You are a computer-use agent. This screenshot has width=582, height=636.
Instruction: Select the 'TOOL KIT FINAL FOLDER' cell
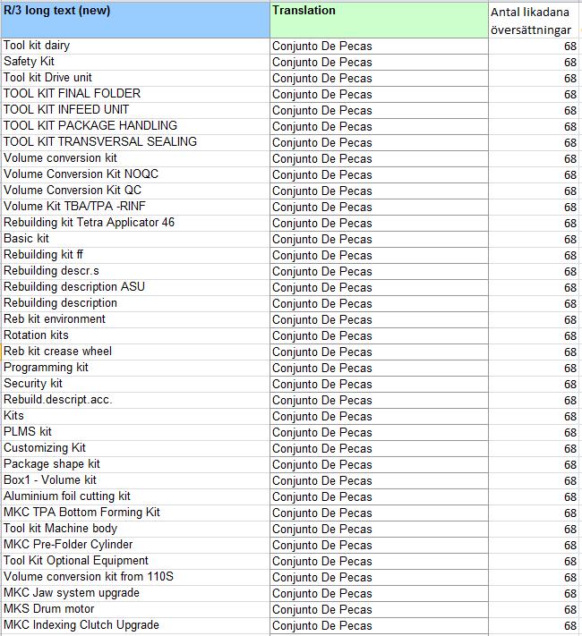(x=135, y=95)
